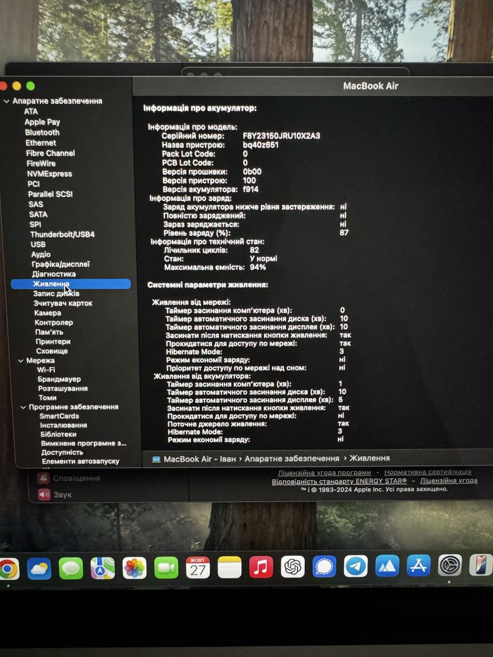Select Аудіо in the sidebar

pos(41,254)
